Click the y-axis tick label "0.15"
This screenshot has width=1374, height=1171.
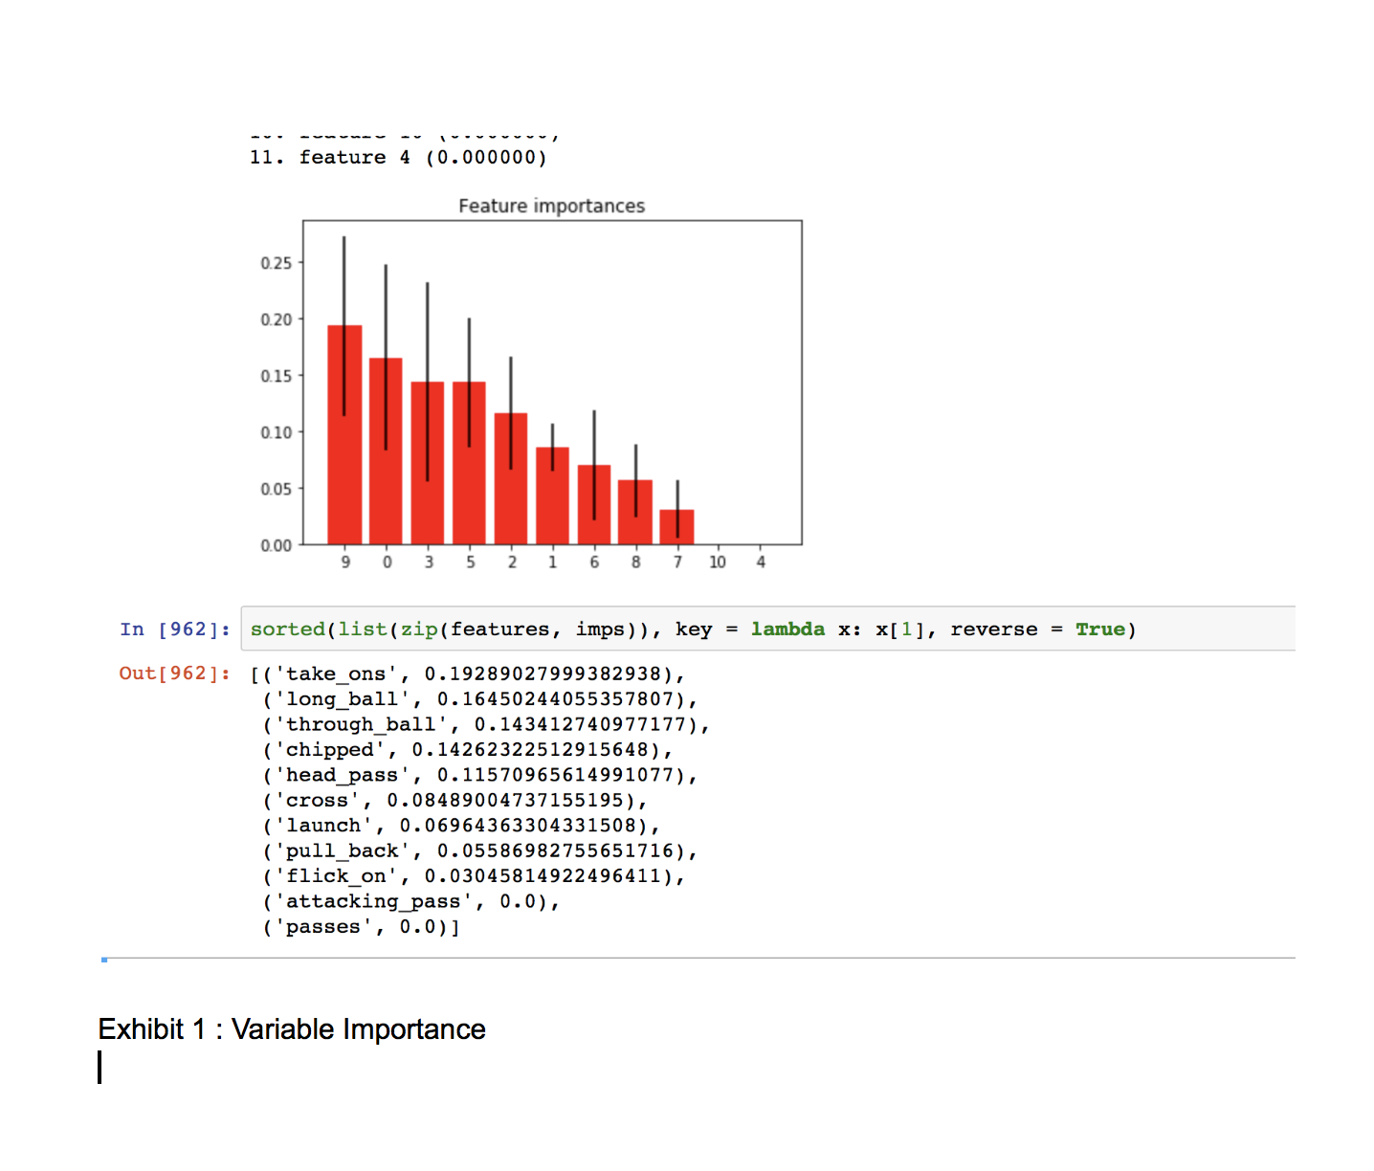pos(277,376)
